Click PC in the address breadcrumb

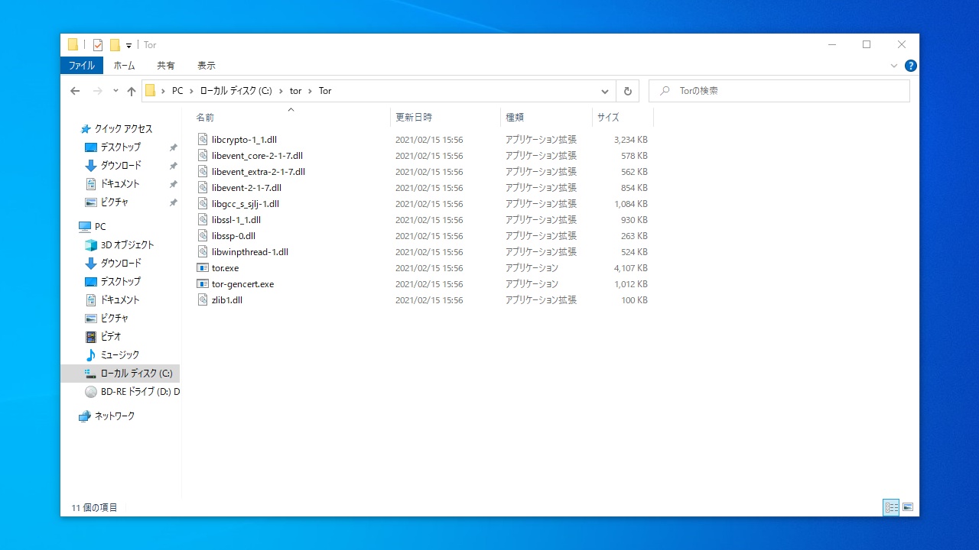(177, 91)
